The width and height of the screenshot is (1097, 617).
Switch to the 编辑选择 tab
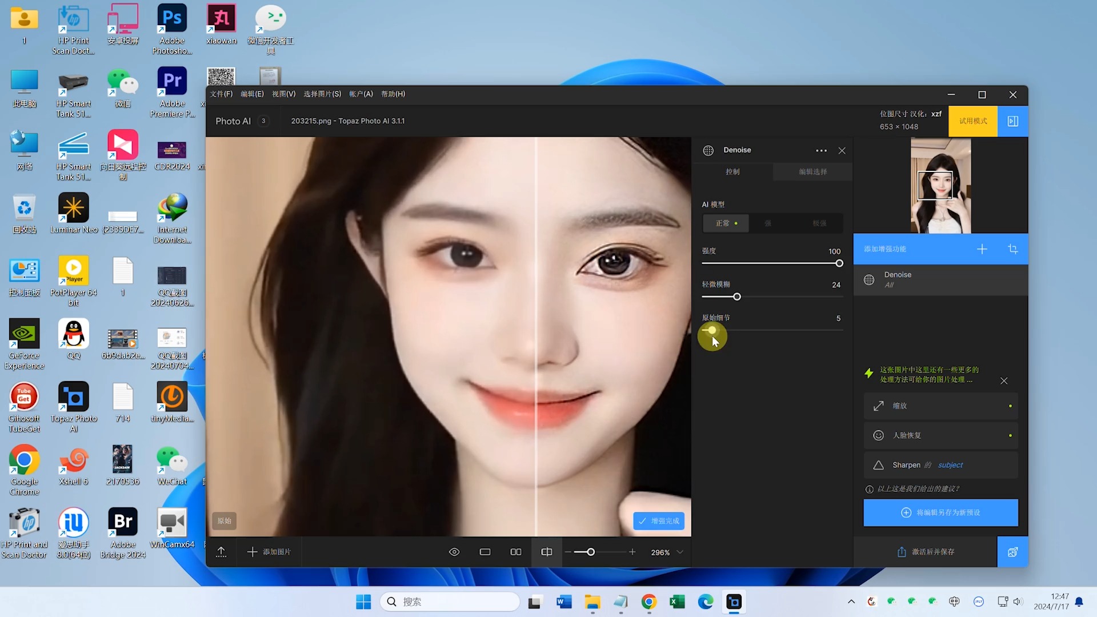pyautogui.click(x=812, y=171)
